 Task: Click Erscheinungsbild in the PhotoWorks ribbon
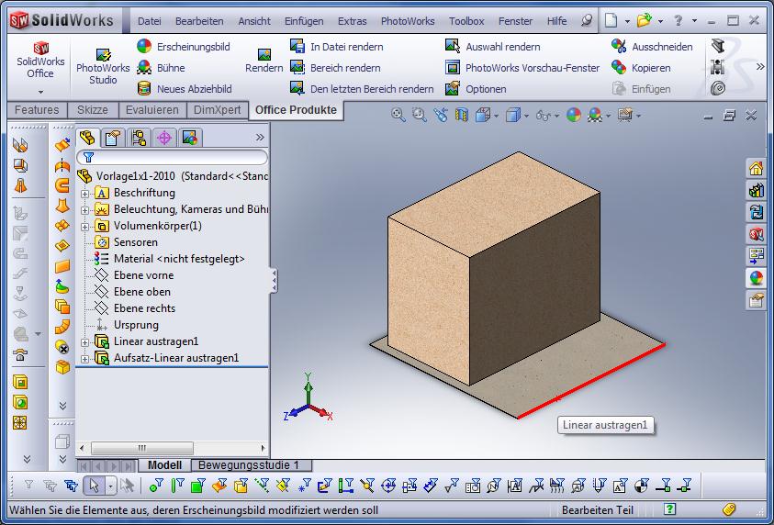[193, 47]
